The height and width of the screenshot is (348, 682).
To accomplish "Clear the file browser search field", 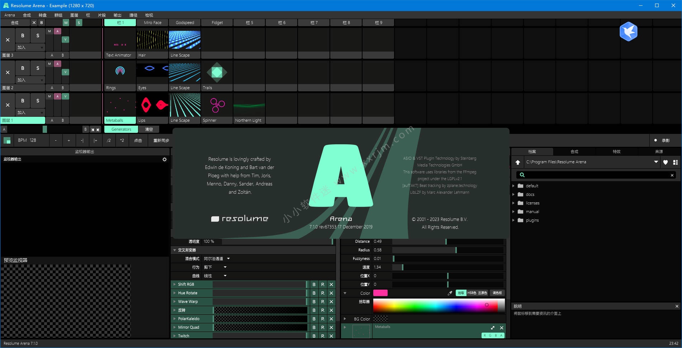I will tap(672, 175).
